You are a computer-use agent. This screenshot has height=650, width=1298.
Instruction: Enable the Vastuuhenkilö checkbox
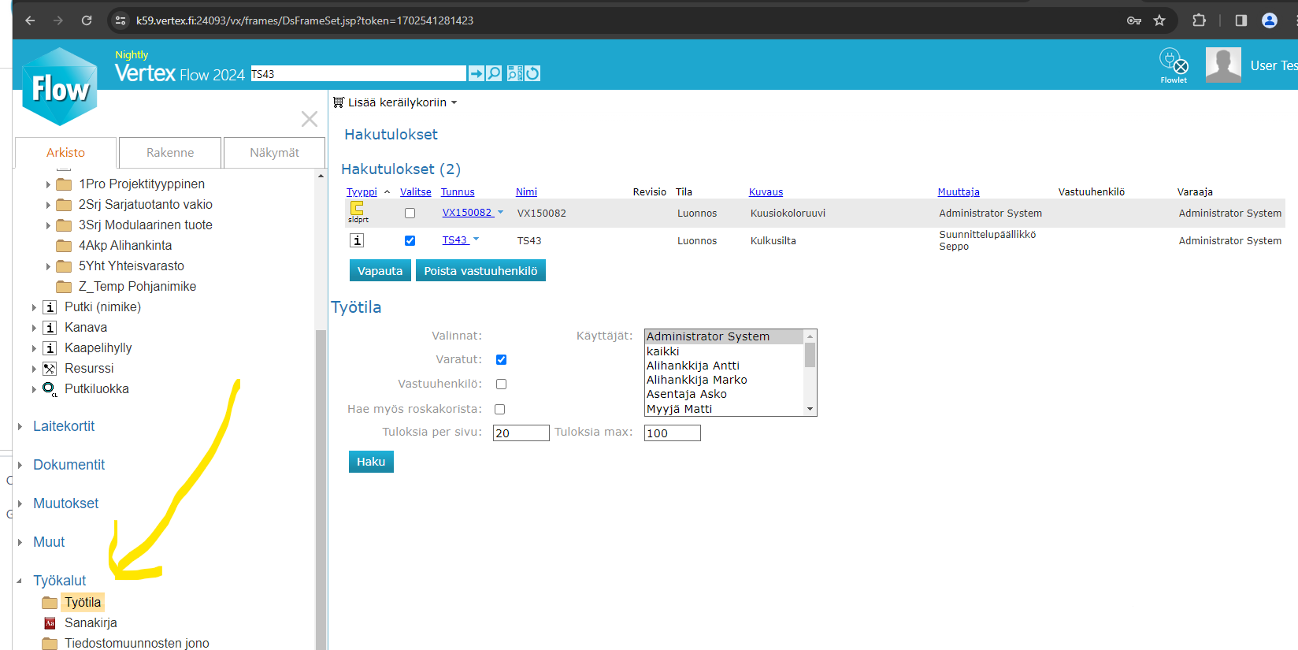(x=501, y=384)
